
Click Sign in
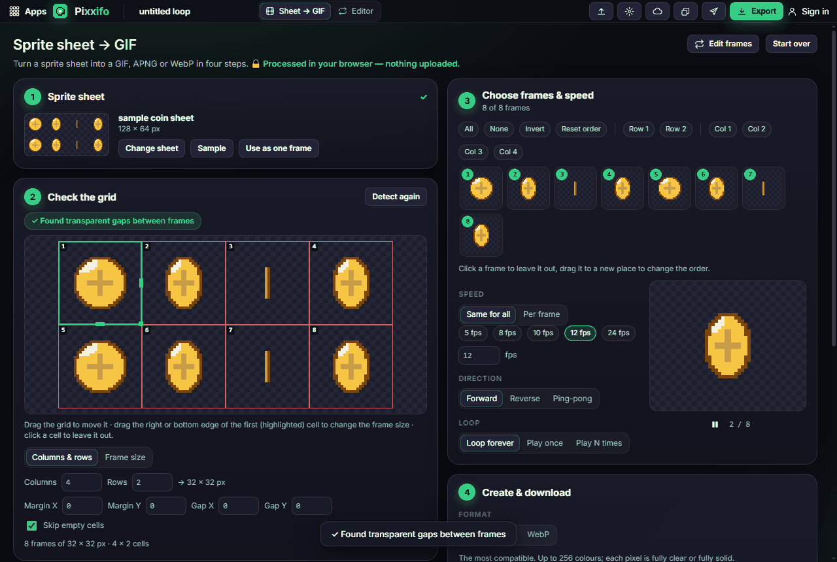tap(809, 11)
